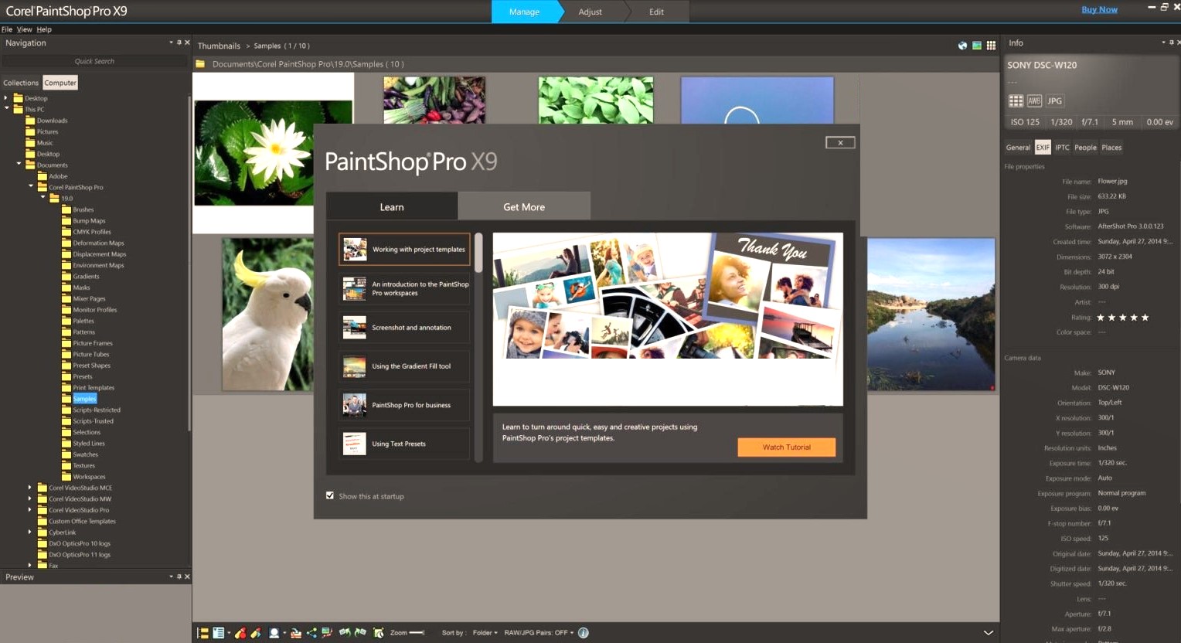Open the Sort by Folder dropdown
1181x643 pixels.
[x=485, y=633]
